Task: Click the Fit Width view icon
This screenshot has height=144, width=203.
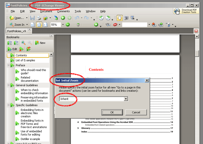Action: (46, 25)
